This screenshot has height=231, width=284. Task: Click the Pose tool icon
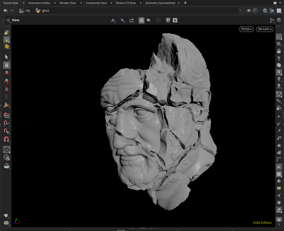[7, 97]
